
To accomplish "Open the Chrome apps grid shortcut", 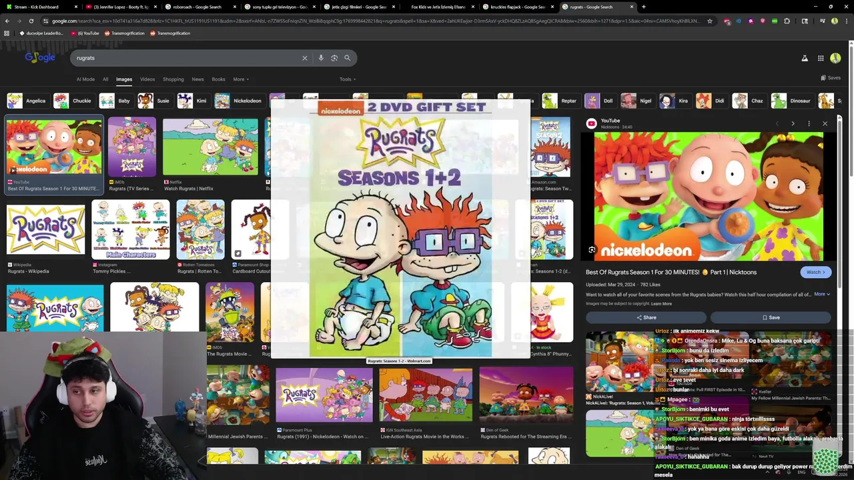I will coord(7,33).
